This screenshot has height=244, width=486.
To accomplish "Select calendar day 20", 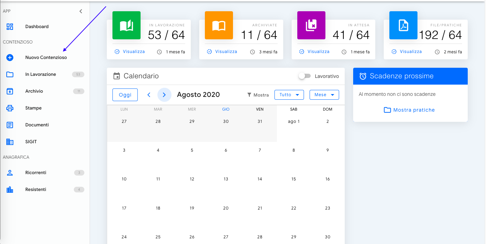I will click(226, 208).
